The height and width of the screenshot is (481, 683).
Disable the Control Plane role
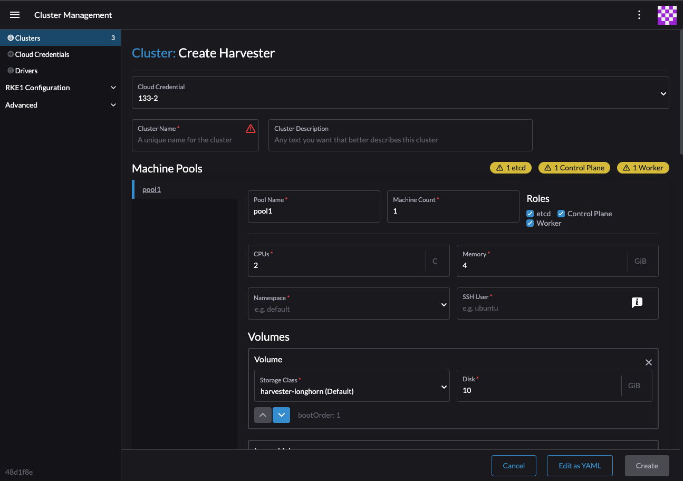coord(561,214)
